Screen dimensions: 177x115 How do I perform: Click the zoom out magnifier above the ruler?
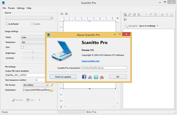coord(67,14)
